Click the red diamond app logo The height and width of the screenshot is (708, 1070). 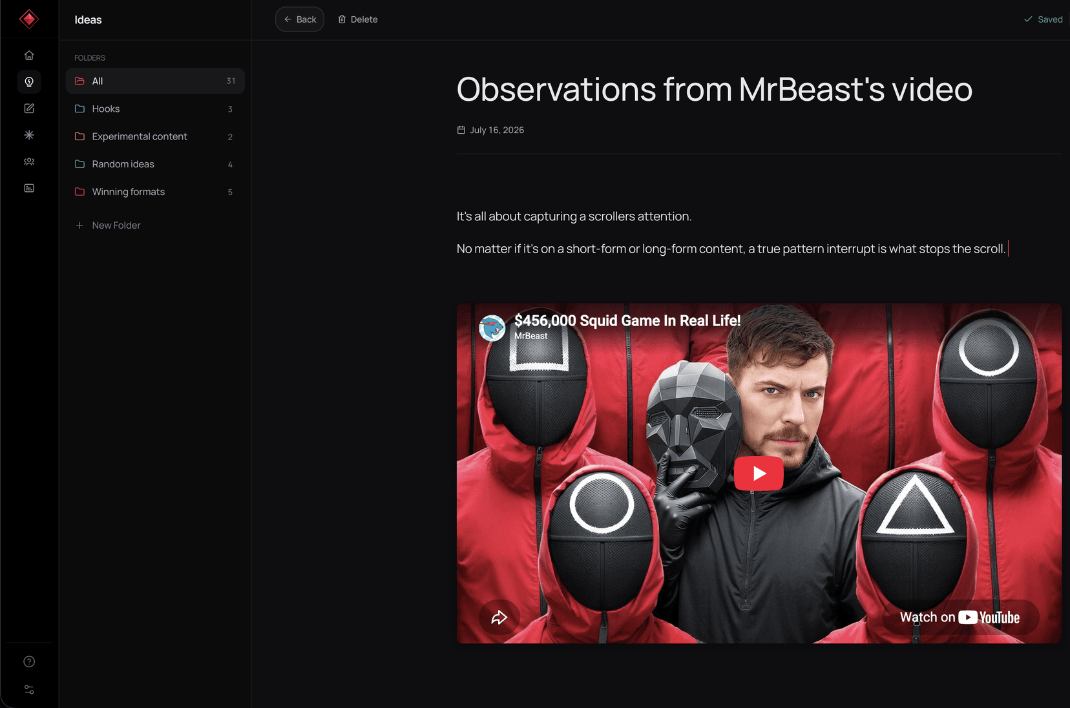click(x=29, y=19)
